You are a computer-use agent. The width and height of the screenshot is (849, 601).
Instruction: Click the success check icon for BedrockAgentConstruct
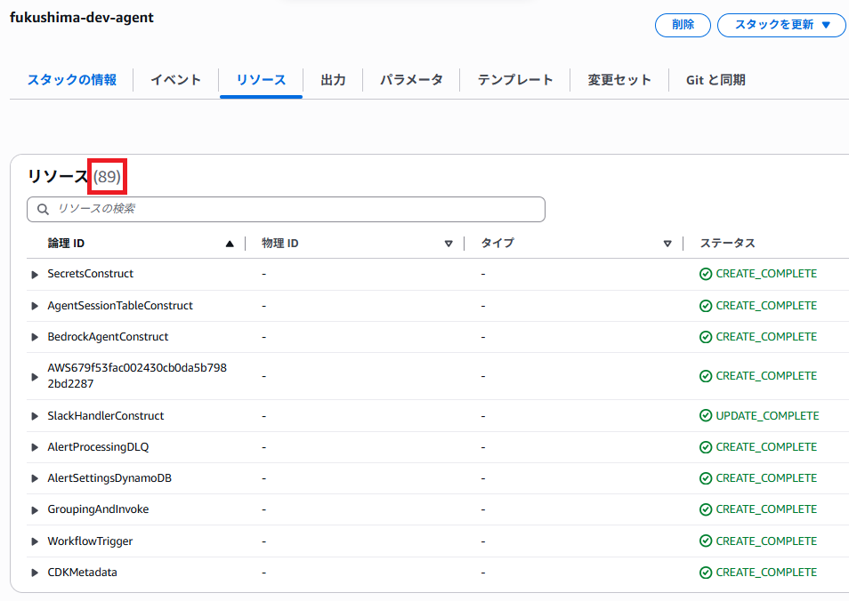706,337
